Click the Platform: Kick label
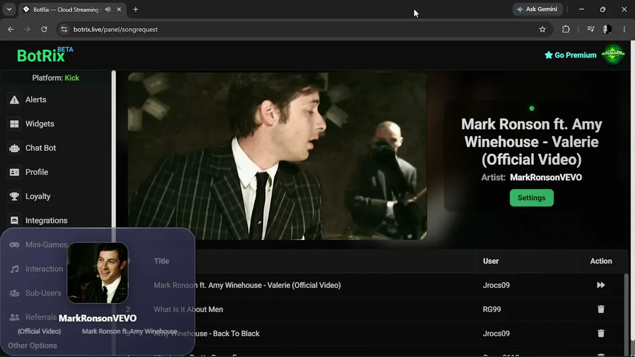Screen dimensions: 635x357 point(56,78)
